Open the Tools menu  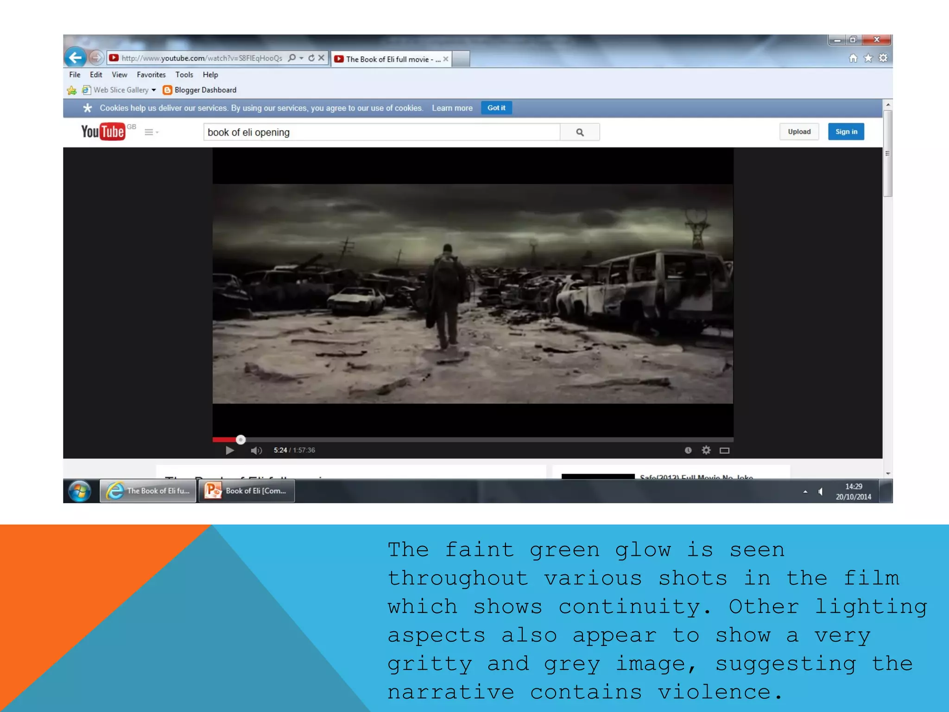coord(184,75)
